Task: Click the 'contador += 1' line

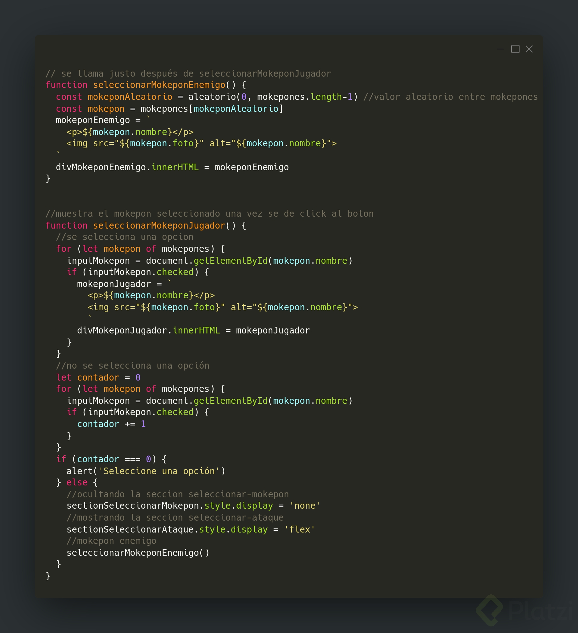Action: (111, 424)
